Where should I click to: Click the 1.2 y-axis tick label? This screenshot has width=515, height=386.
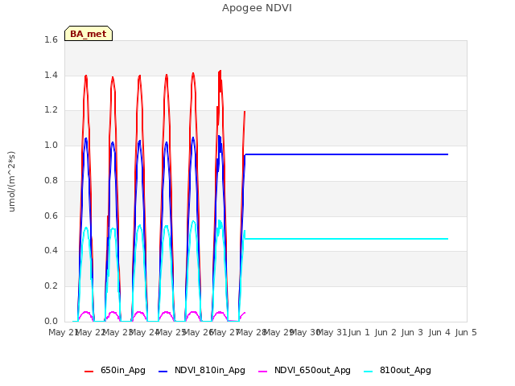[51, 110]
